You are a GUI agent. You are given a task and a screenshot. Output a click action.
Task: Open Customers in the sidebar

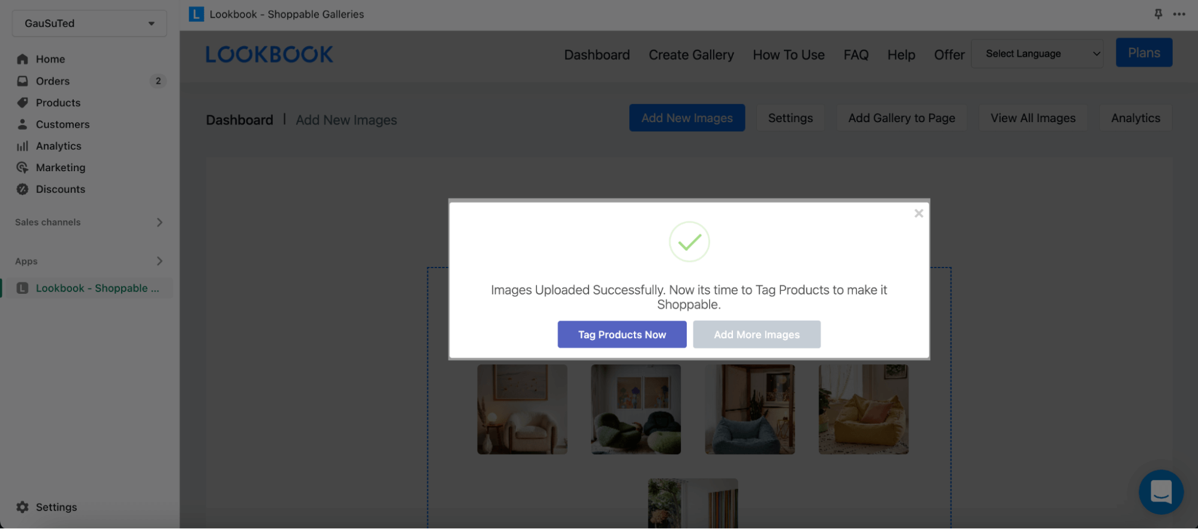63,124
